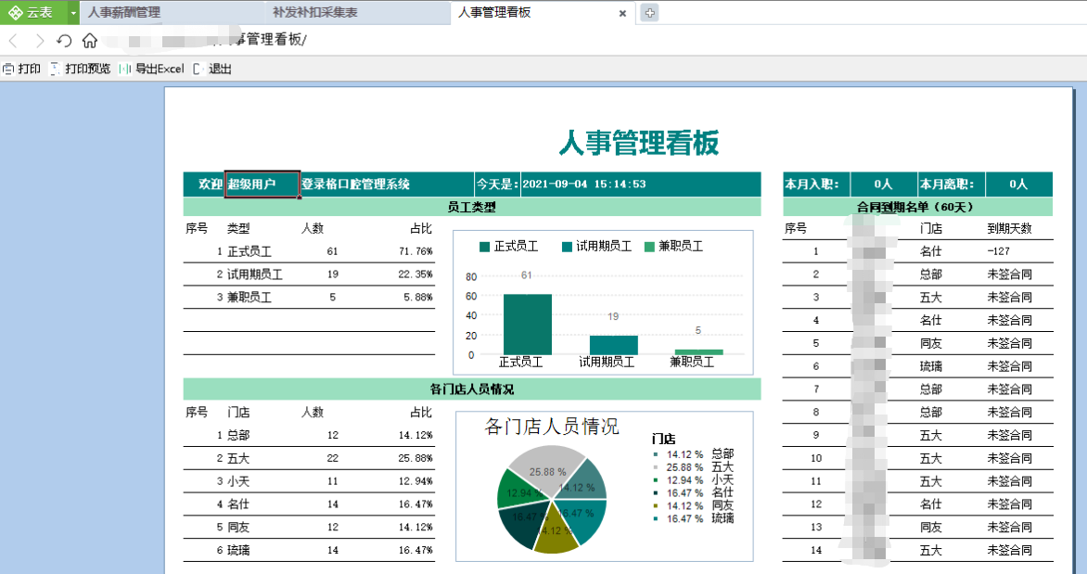
Task: Click the olive 14.12% pie slice
Action: click(556, 533)
